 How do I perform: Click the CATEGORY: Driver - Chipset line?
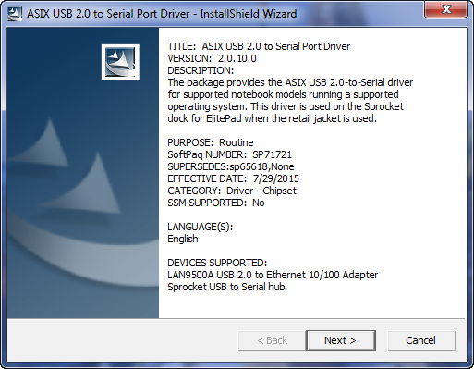click(x=232, y=191)
